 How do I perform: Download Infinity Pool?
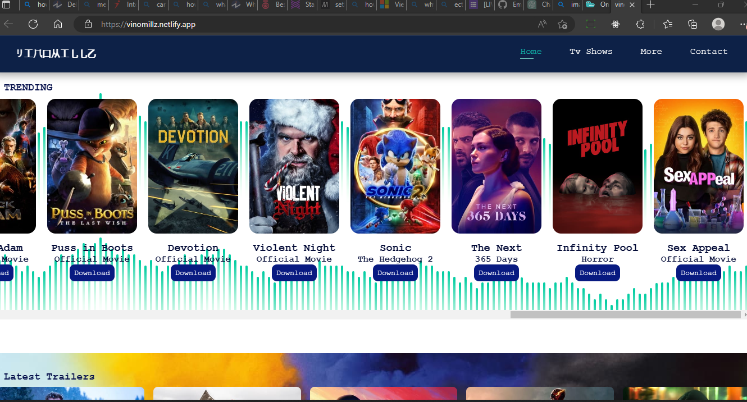pos(598,273)
